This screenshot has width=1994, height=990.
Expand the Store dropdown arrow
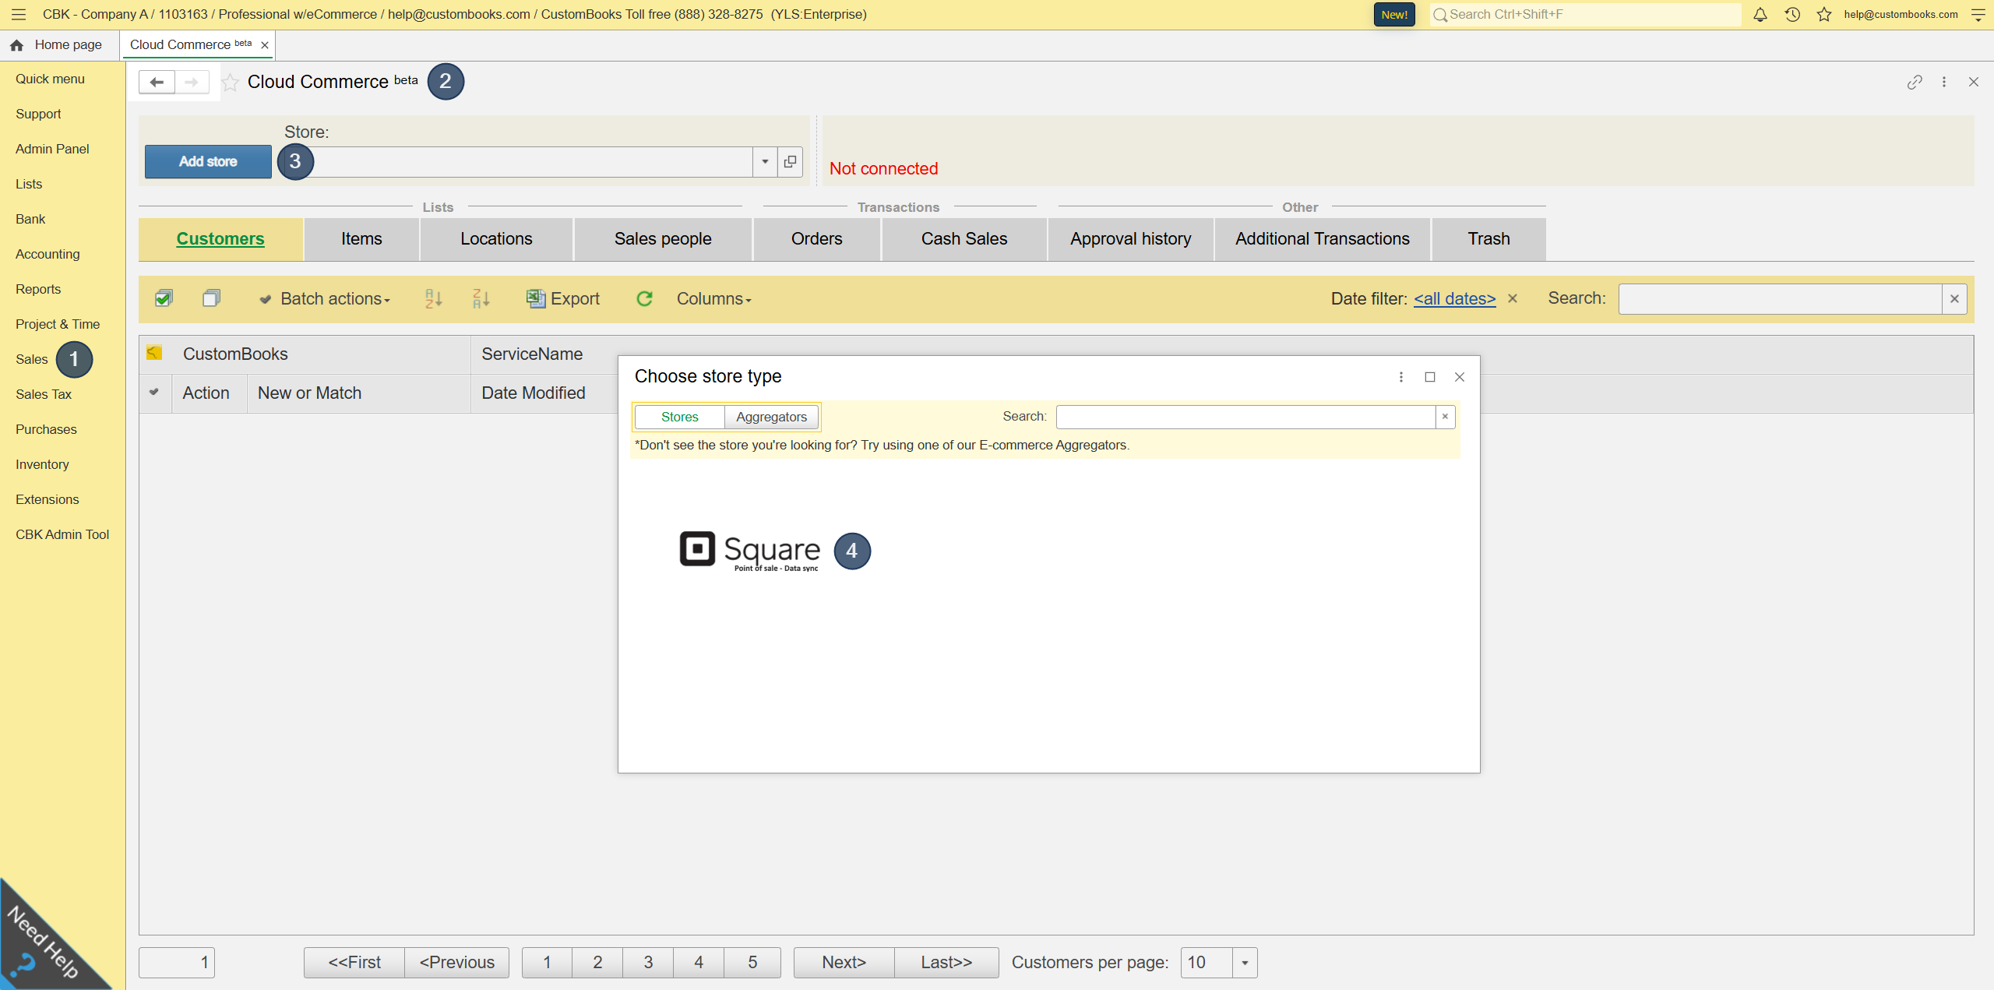coord(765,162)
